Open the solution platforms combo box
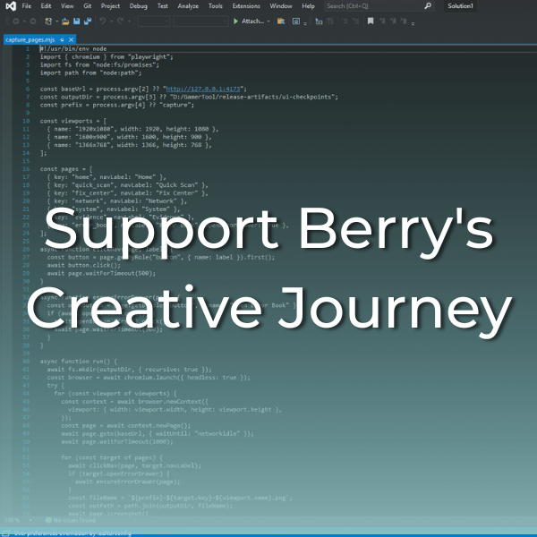537x537 pixels. pyautogui.click(x=200, y=21)
